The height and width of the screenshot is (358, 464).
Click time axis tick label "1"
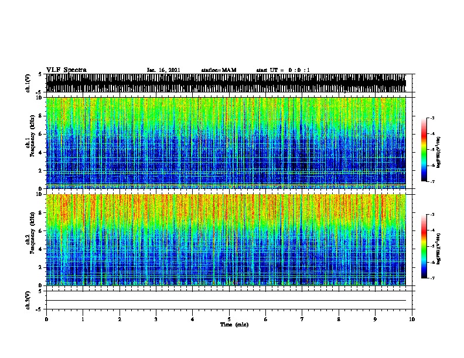point(83,319)
